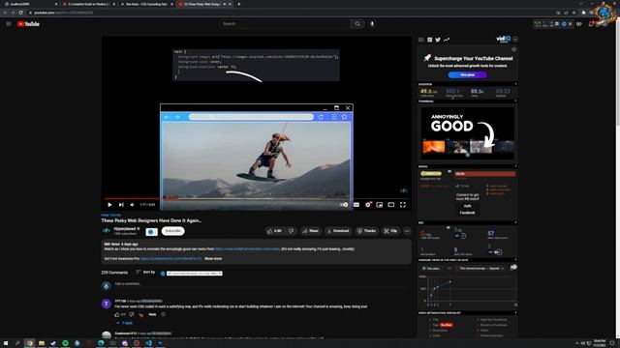Screen dimensions: 620x348
Task: Expand the 1 reply thread
Action: click(x=125, y=323)
